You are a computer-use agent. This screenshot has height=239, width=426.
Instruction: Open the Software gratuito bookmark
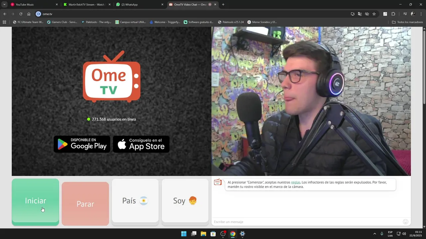(199, 22)
